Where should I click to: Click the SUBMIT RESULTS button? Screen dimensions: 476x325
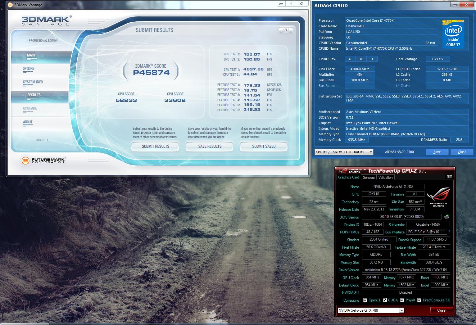coord(156,146)
